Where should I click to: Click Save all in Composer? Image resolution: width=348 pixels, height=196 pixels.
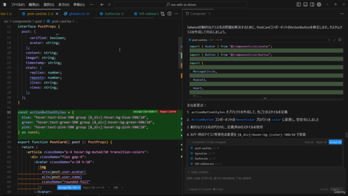click(309, 142)
